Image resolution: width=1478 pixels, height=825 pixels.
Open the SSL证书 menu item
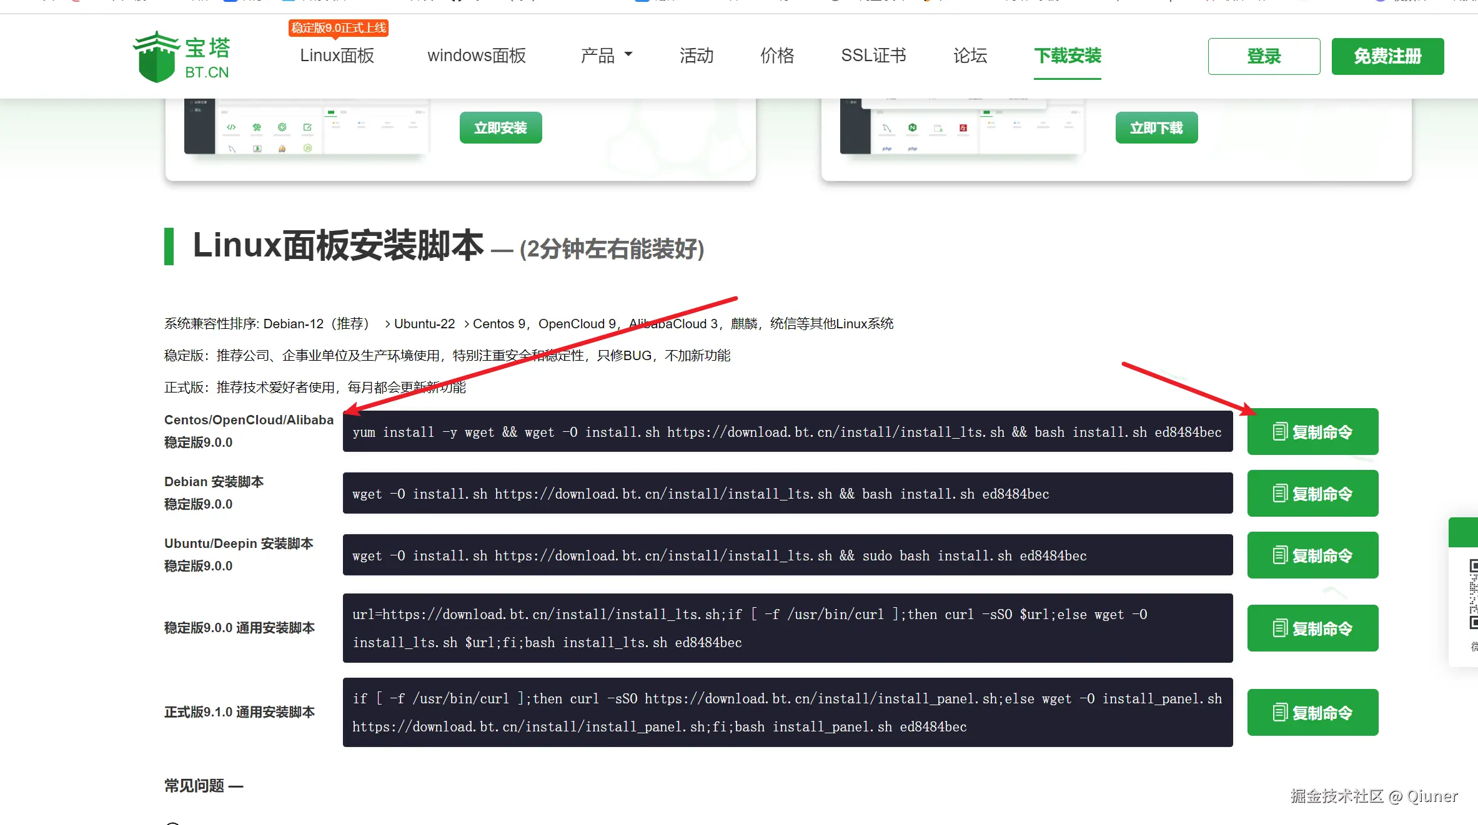coord(873,56)
